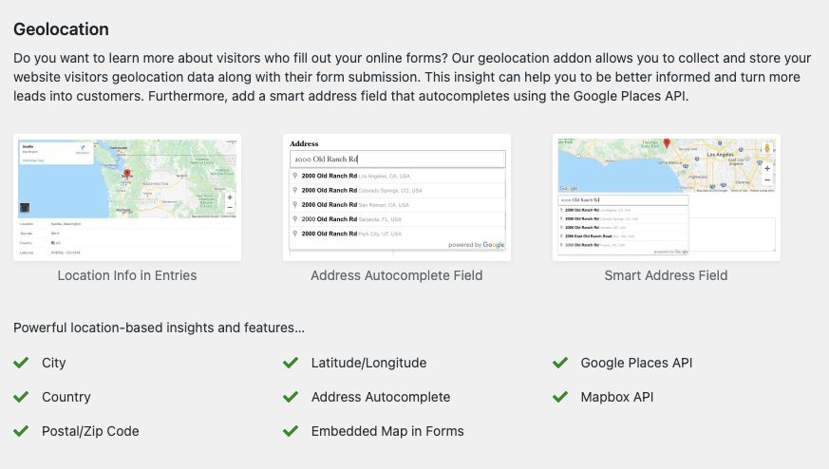The height and width of the screenshot is (469, 829).
Task: Click the Geolocation heading
Action: click(x=62, y=29)
